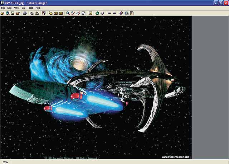Click the application icon in title bar
Image resolution: width=229 pixels, height=164 pixels.
2,3
